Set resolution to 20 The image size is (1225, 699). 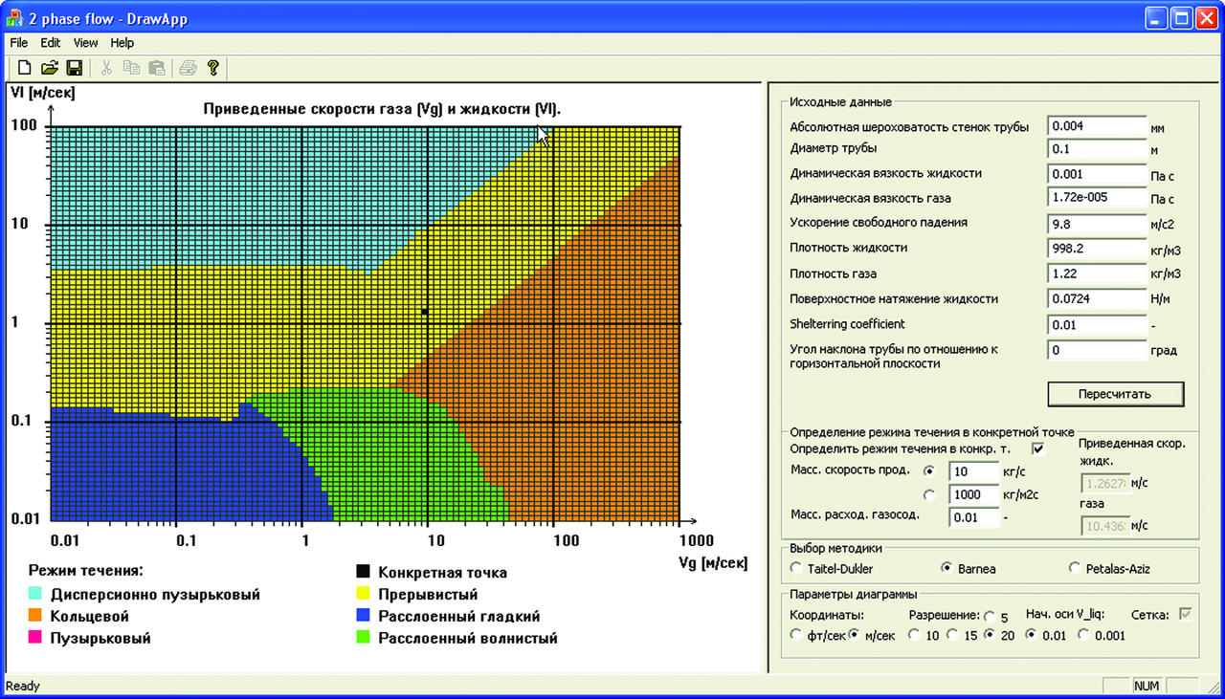990,636
